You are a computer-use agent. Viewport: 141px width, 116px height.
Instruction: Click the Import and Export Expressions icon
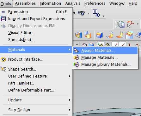click(3, 19)
